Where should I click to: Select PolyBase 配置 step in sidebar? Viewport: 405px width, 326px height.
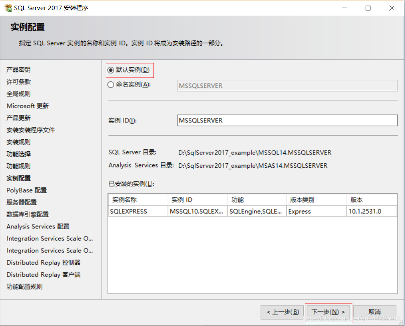pos(27,190)
